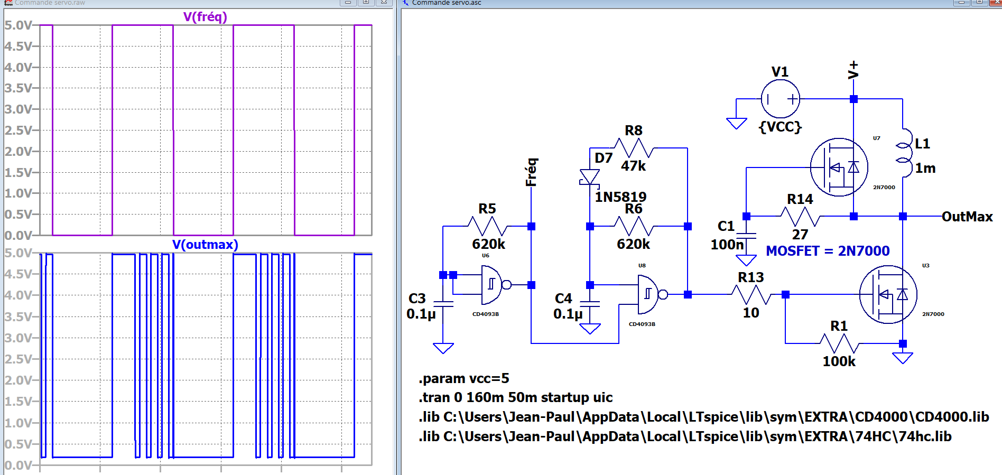Select the U8 Schmitt NAND gate
1002x475 pixels.
coord(649,294)
